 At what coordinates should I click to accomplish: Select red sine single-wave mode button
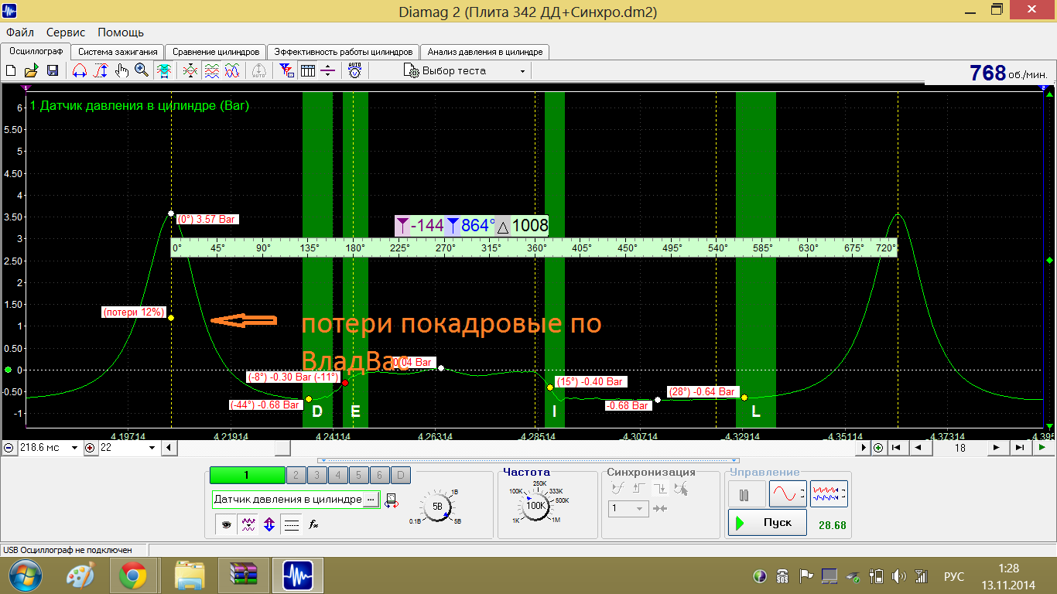coord(787,494)
